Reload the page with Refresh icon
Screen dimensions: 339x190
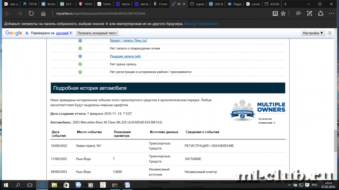tap(31, 14)
